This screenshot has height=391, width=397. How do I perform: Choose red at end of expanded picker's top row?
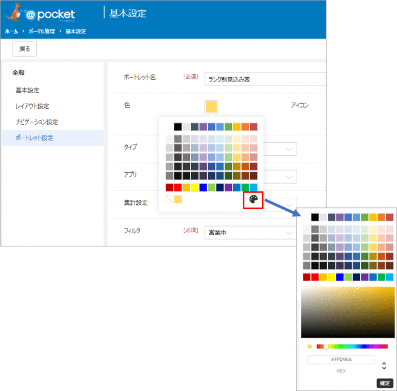coord(390,217)
